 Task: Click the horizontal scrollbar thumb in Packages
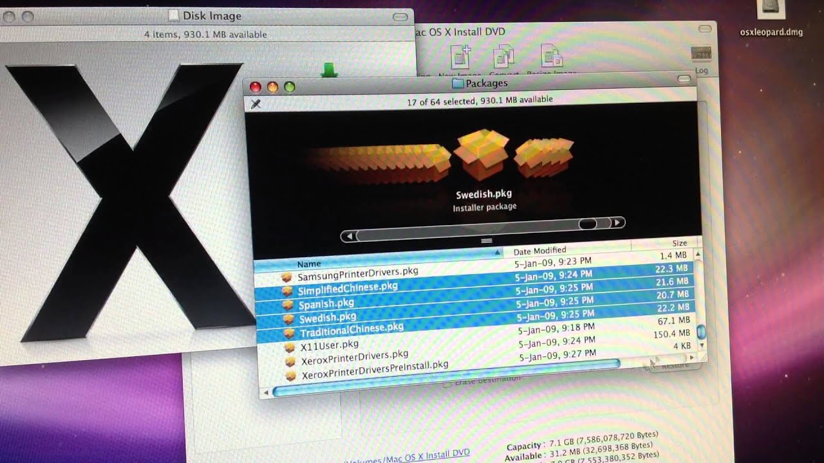coord(445,377)
